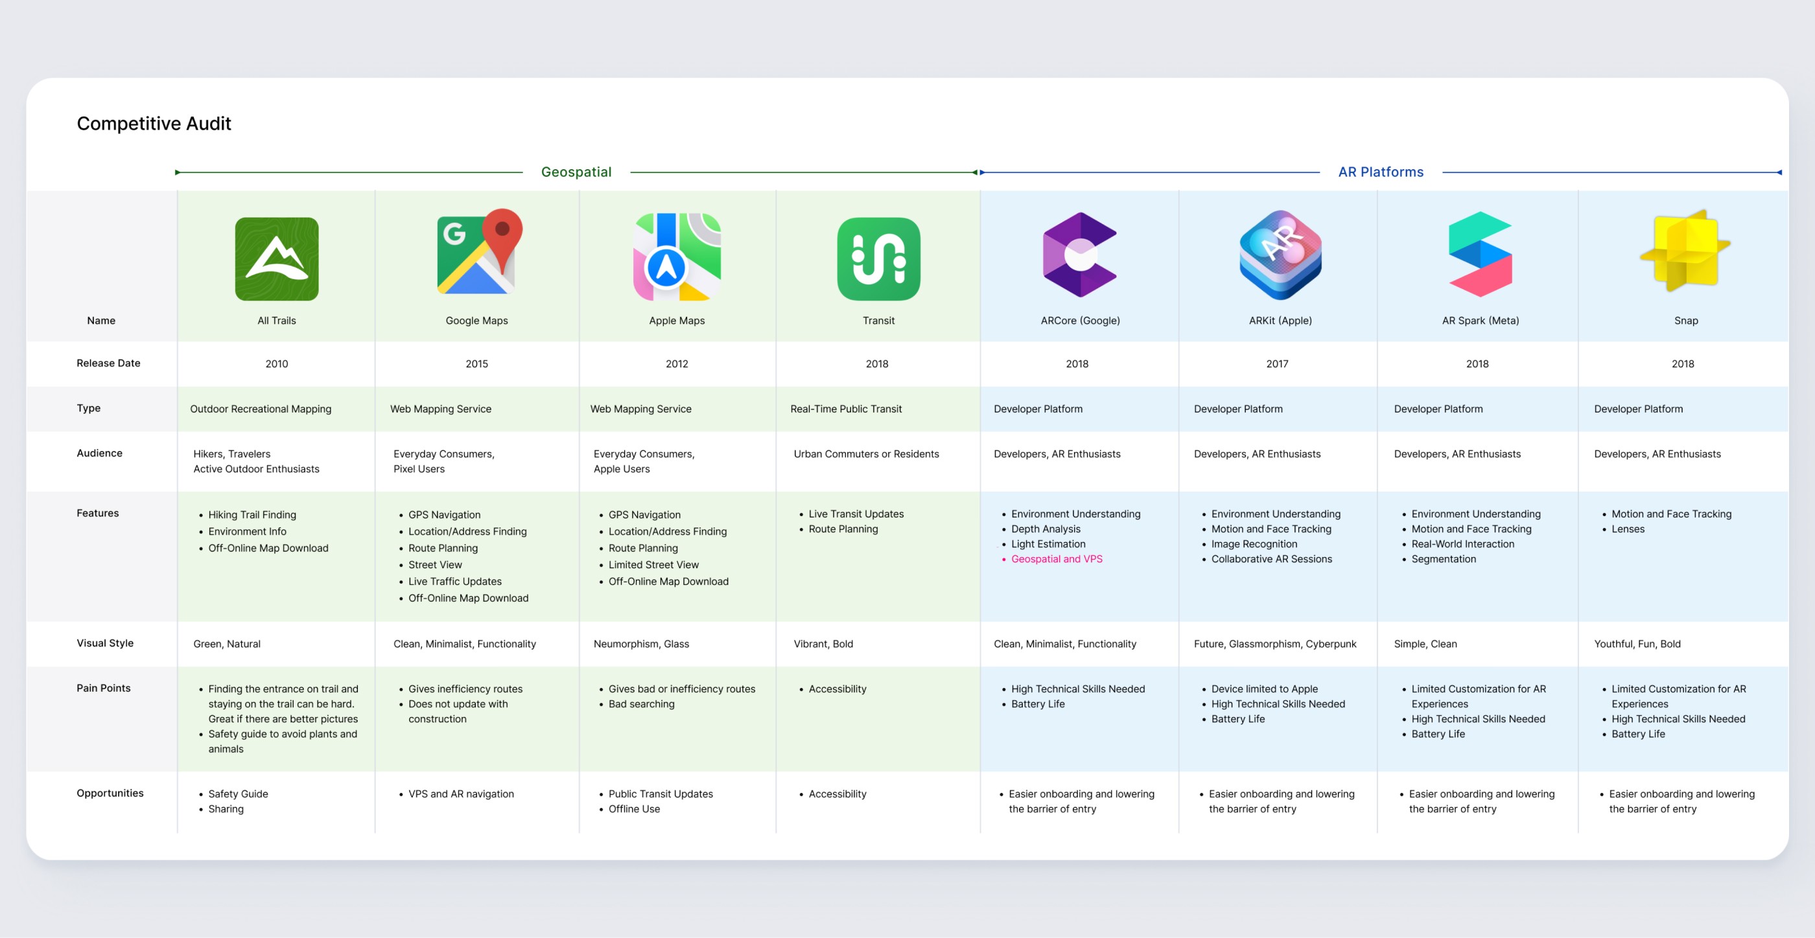Select the Apple Maps app icon
Screen dimensions: 1815x938
tap(676, 257)
